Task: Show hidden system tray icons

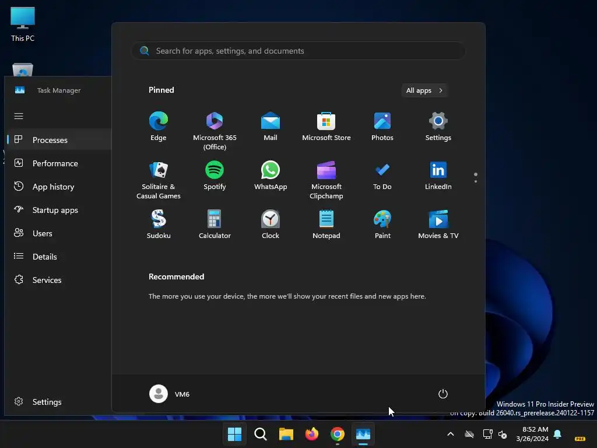Action: coord(451,434)
